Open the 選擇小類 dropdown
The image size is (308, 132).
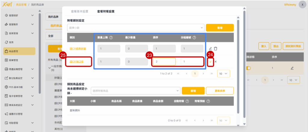pos(136,28)
